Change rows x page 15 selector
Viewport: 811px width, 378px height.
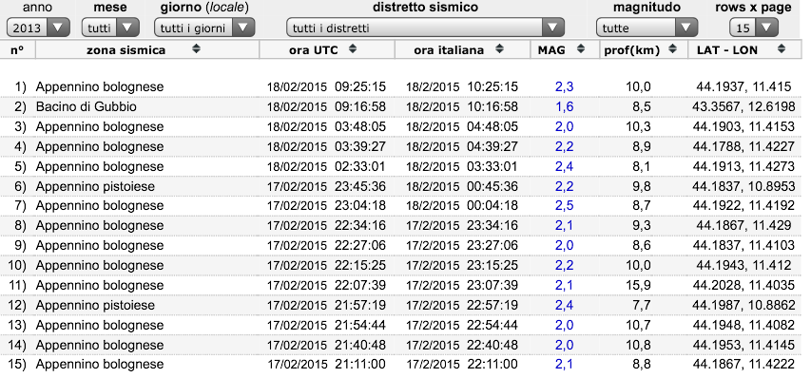click(754, 28)
